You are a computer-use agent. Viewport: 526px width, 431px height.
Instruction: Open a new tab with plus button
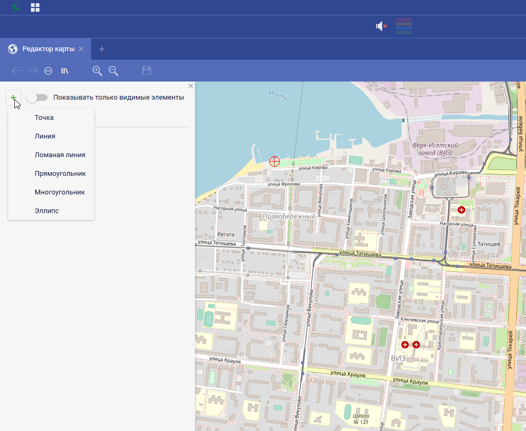(102, 49)
